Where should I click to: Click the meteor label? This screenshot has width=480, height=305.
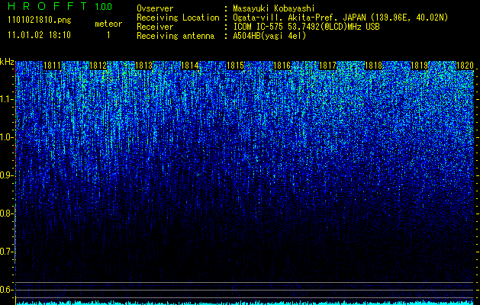pos(108,24)
